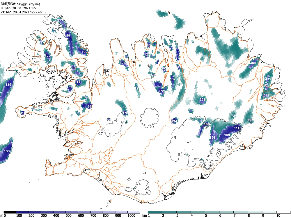Click the '500' meter legend label
The height and width of the screenshot is (218, 291).
68,215
